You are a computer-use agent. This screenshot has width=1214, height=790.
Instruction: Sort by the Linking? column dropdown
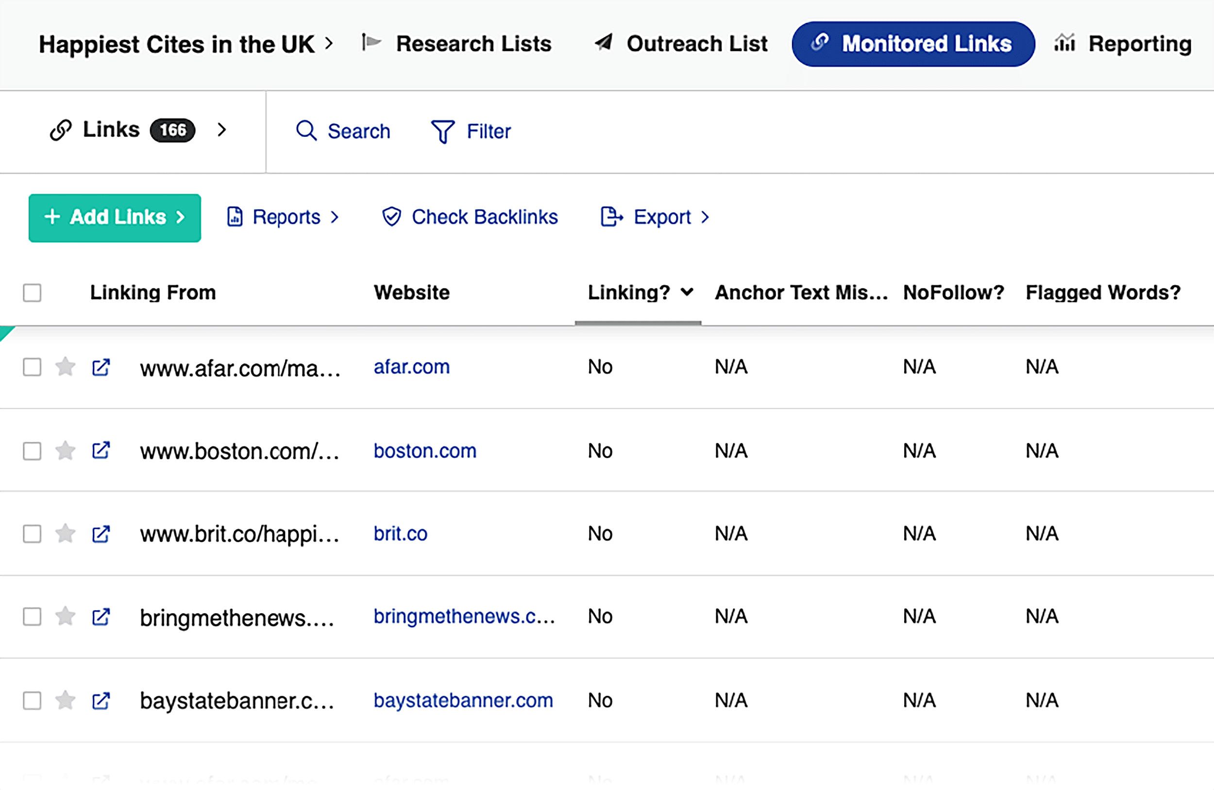[x=686, y=292]
